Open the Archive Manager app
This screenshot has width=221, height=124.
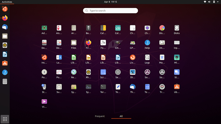74,28
